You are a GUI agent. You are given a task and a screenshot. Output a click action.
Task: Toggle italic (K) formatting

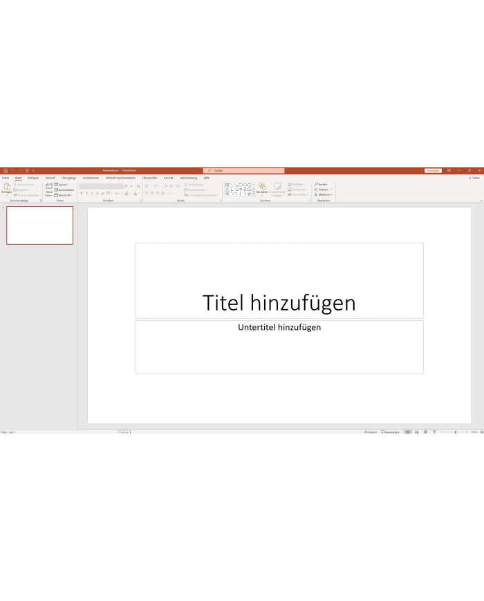coord(86,194)
